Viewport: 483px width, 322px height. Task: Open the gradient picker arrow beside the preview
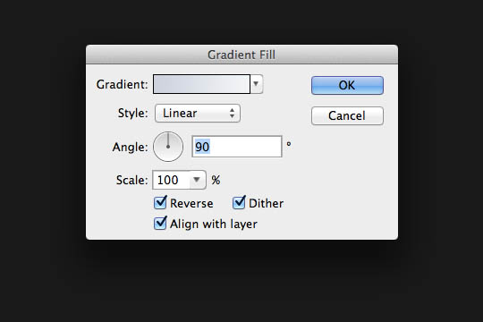tap(256, 84)
